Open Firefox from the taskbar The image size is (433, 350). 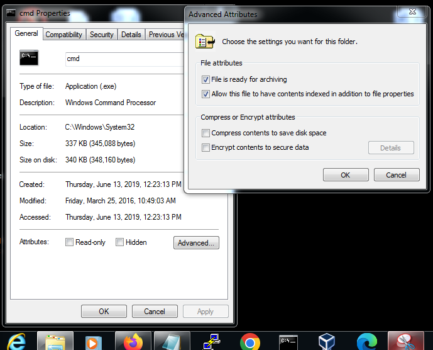pyautogui.click(x=133, y=342)
